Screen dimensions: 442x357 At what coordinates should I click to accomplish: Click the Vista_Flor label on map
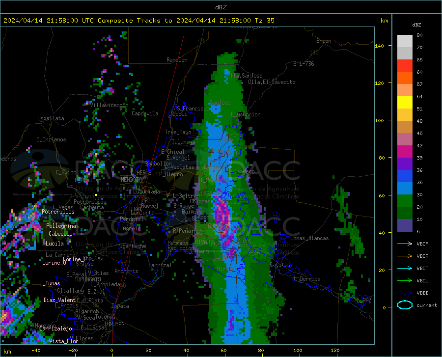point(64,341)
